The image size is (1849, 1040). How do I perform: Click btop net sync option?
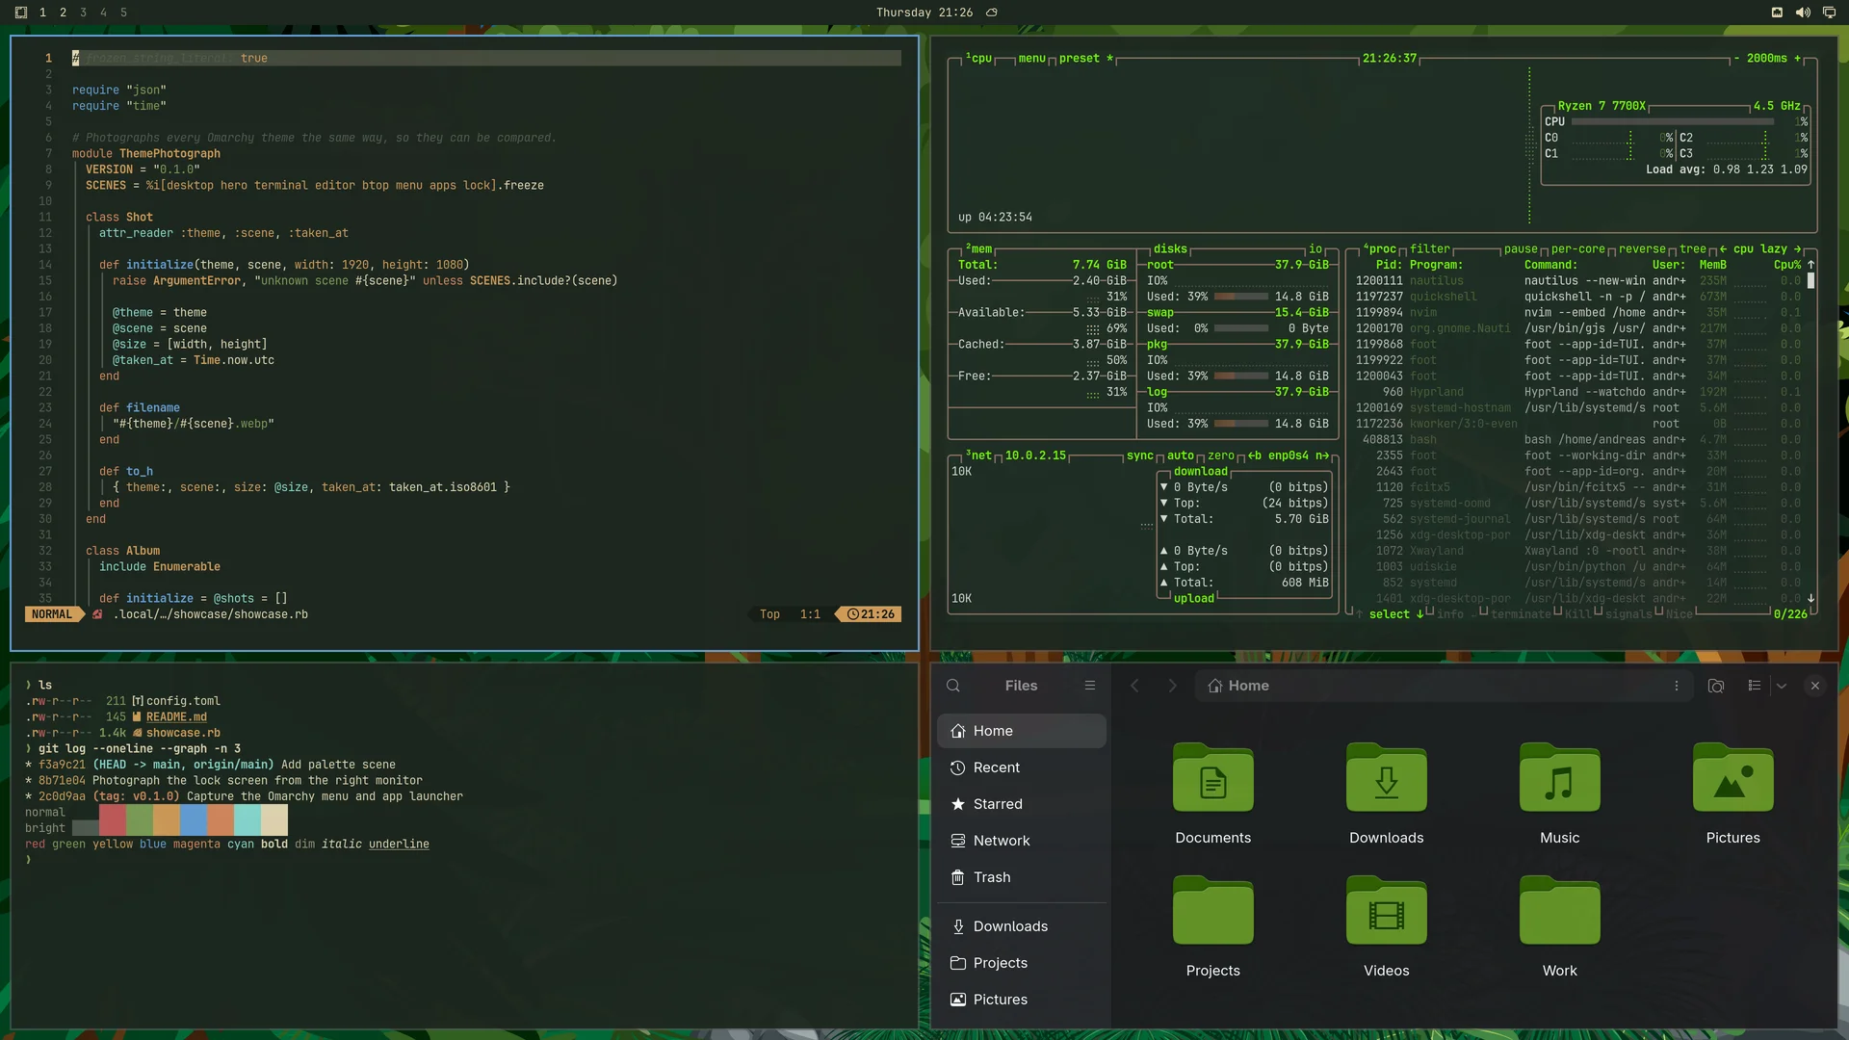point(1140,456)
